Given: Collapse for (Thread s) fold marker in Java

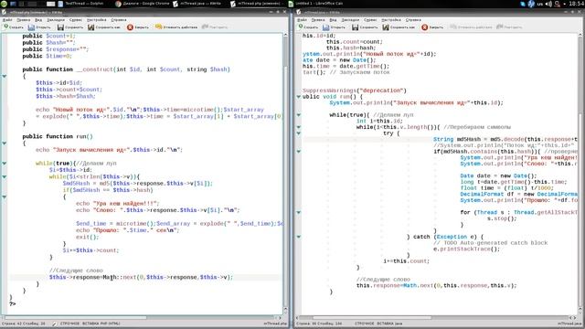Looking at the screenshot, I should click(x=299, y=212).
